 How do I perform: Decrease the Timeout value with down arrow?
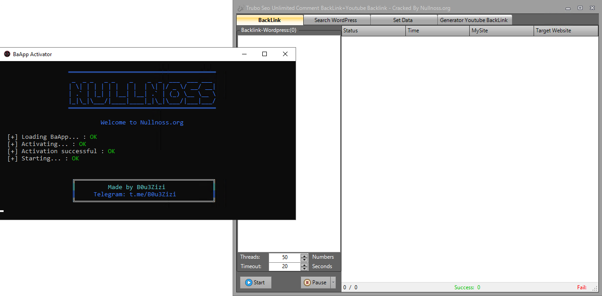pos(304,269)
